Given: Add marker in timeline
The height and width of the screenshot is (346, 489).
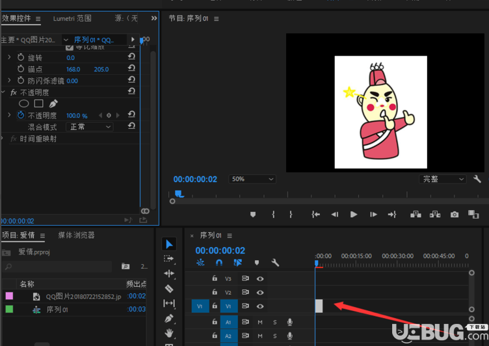Looking at the screenshot, I should (257, 263).
